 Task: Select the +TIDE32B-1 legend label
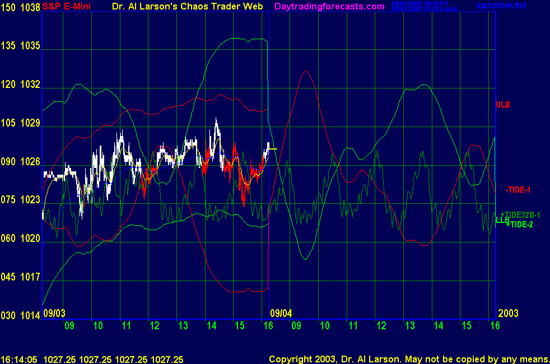(520, 215)
